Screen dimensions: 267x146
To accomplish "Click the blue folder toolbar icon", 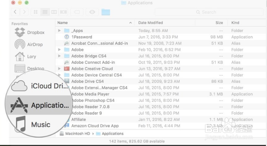I will [x=106, y=12].
